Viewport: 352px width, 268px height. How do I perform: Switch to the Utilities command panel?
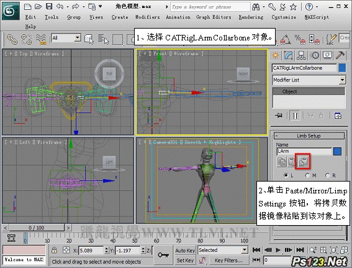pyautogui.click(x=340, y=55)
